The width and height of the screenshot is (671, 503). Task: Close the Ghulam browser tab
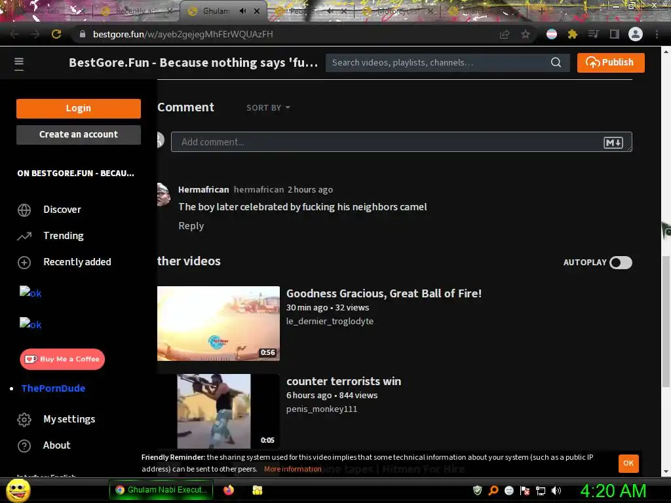[257, 11]
